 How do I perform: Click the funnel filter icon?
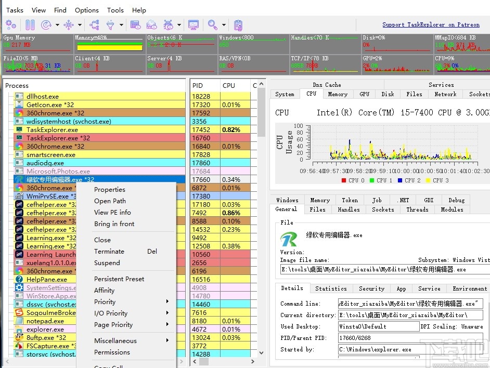pyautogui.click(x=110, y=24)
